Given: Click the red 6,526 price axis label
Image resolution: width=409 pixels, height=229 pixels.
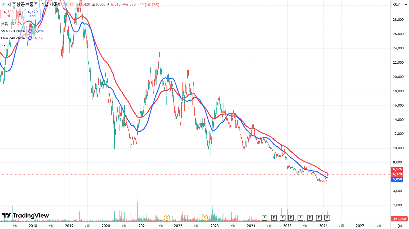Looking at the screenshot, I should tap(397, 169).
